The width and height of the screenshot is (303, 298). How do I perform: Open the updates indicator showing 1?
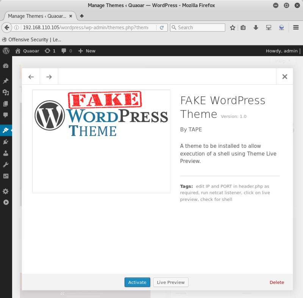click(50, 51)
